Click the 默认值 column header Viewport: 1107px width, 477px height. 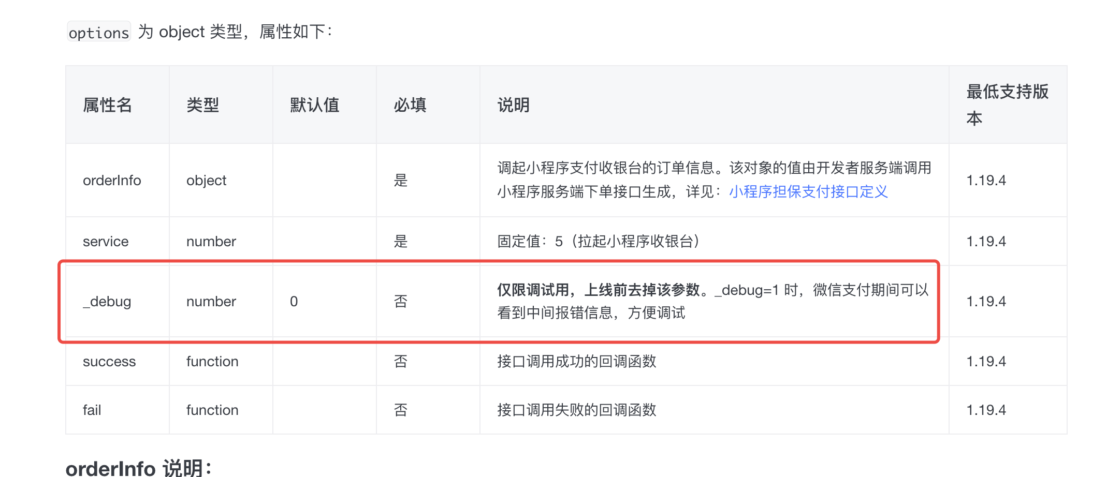314,105
